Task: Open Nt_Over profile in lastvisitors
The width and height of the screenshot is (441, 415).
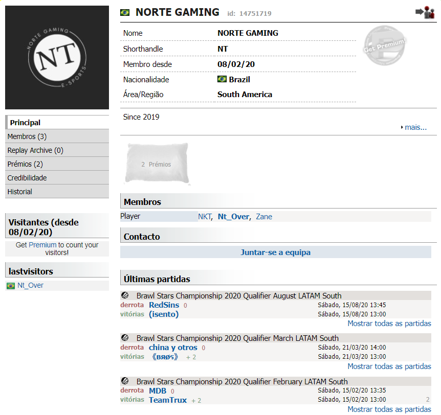Action: 30,286
